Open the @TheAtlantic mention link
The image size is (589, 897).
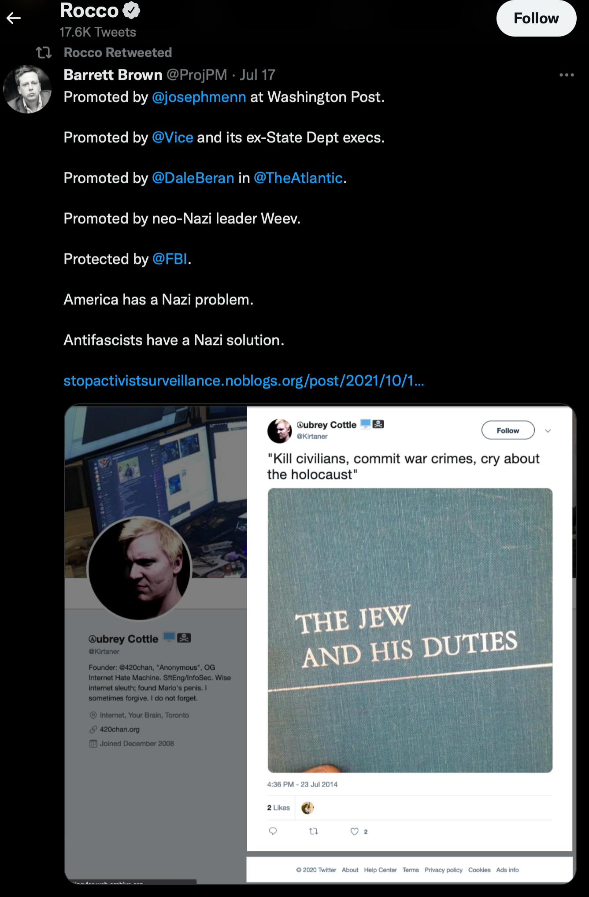tap(298, 178)
